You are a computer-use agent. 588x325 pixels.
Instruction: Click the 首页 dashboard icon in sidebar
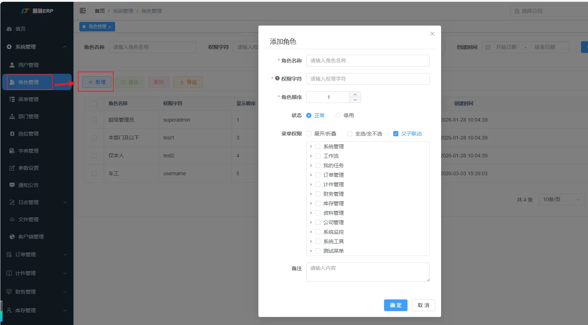click(9, 29)
